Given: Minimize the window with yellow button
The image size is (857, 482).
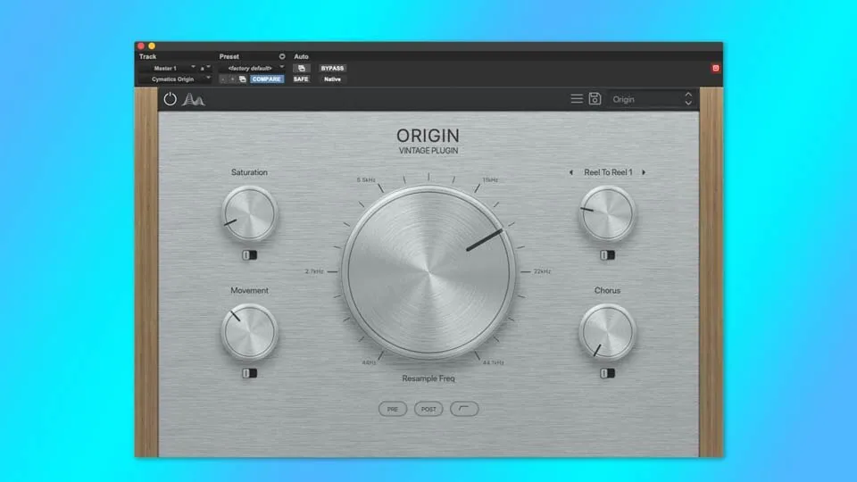Looking at the screenshot, I should 152,46.
